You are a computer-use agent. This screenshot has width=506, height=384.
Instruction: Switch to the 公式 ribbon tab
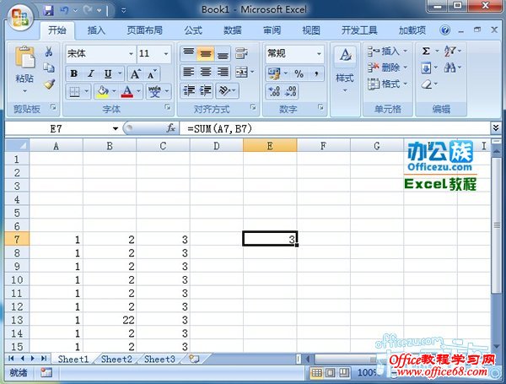click(x=193, y=30)
